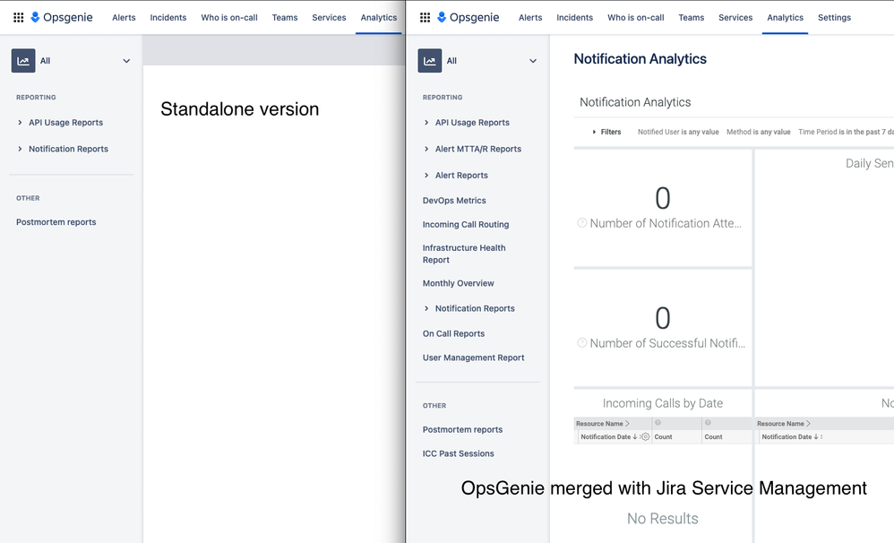This screenshot has width=894, height=543.
Task: Open Teams tab in right window
Action: coord(691,18)
